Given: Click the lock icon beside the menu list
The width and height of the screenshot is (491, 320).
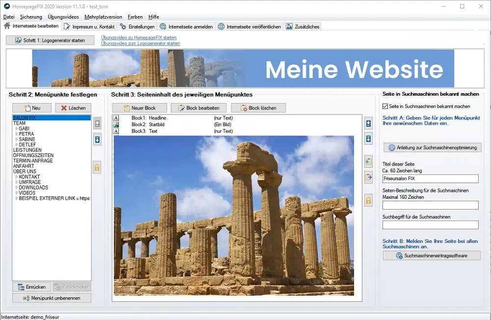Looking at the screenshot, I should click(97, 168).
